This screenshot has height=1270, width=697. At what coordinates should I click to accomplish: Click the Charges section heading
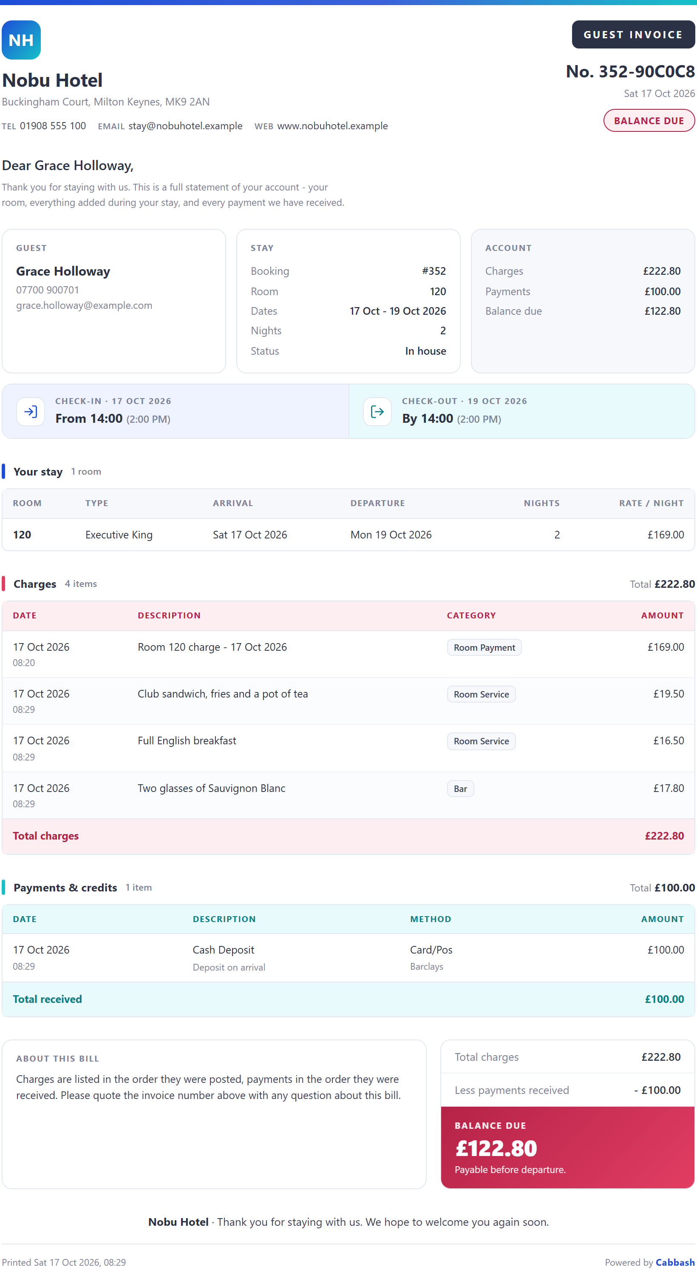pos(34,584)
